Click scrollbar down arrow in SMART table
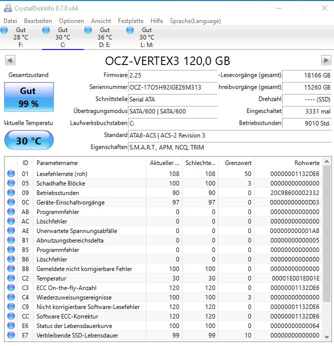Image resolution: width=334 pixels, height=346 pixels. (x=326, y=336)
